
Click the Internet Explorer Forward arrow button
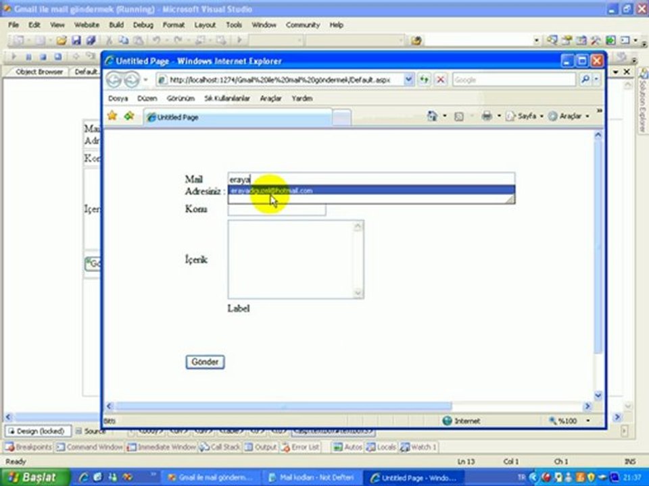(x=132, y=80)
